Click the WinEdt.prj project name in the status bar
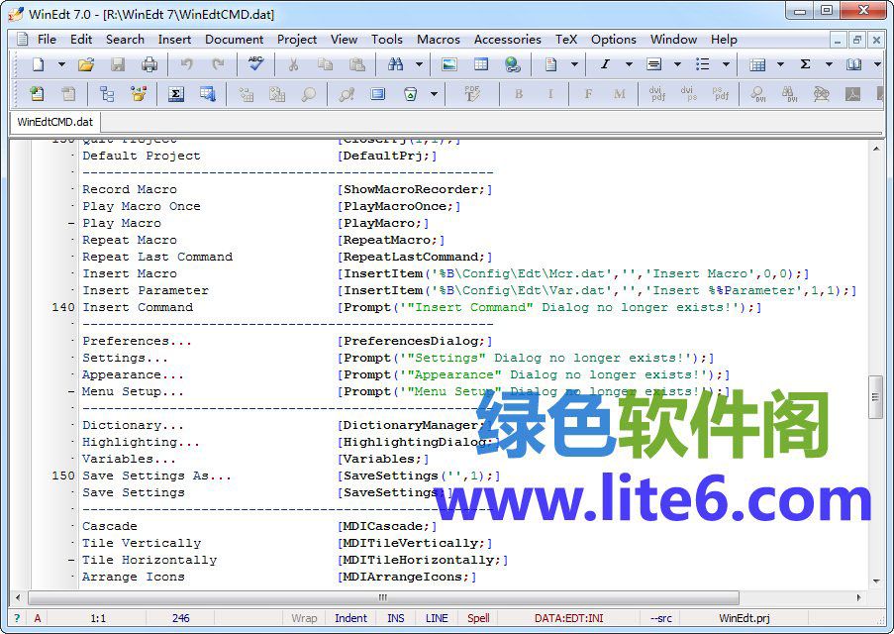Image resolution: width=894 pixels, height=634 pixels. (x=745, y=618)
